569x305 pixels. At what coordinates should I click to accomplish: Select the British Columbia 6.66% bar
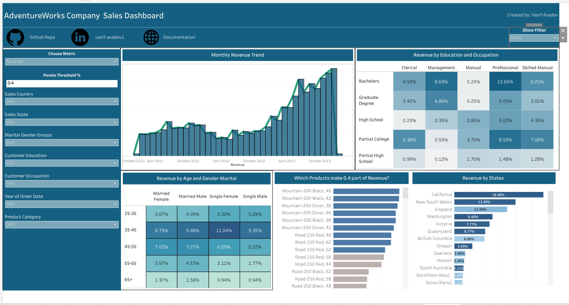coord(469,239)
